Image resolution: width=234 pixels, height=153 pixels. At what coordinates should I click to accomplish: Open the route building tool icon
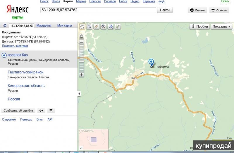coord(104,27)
